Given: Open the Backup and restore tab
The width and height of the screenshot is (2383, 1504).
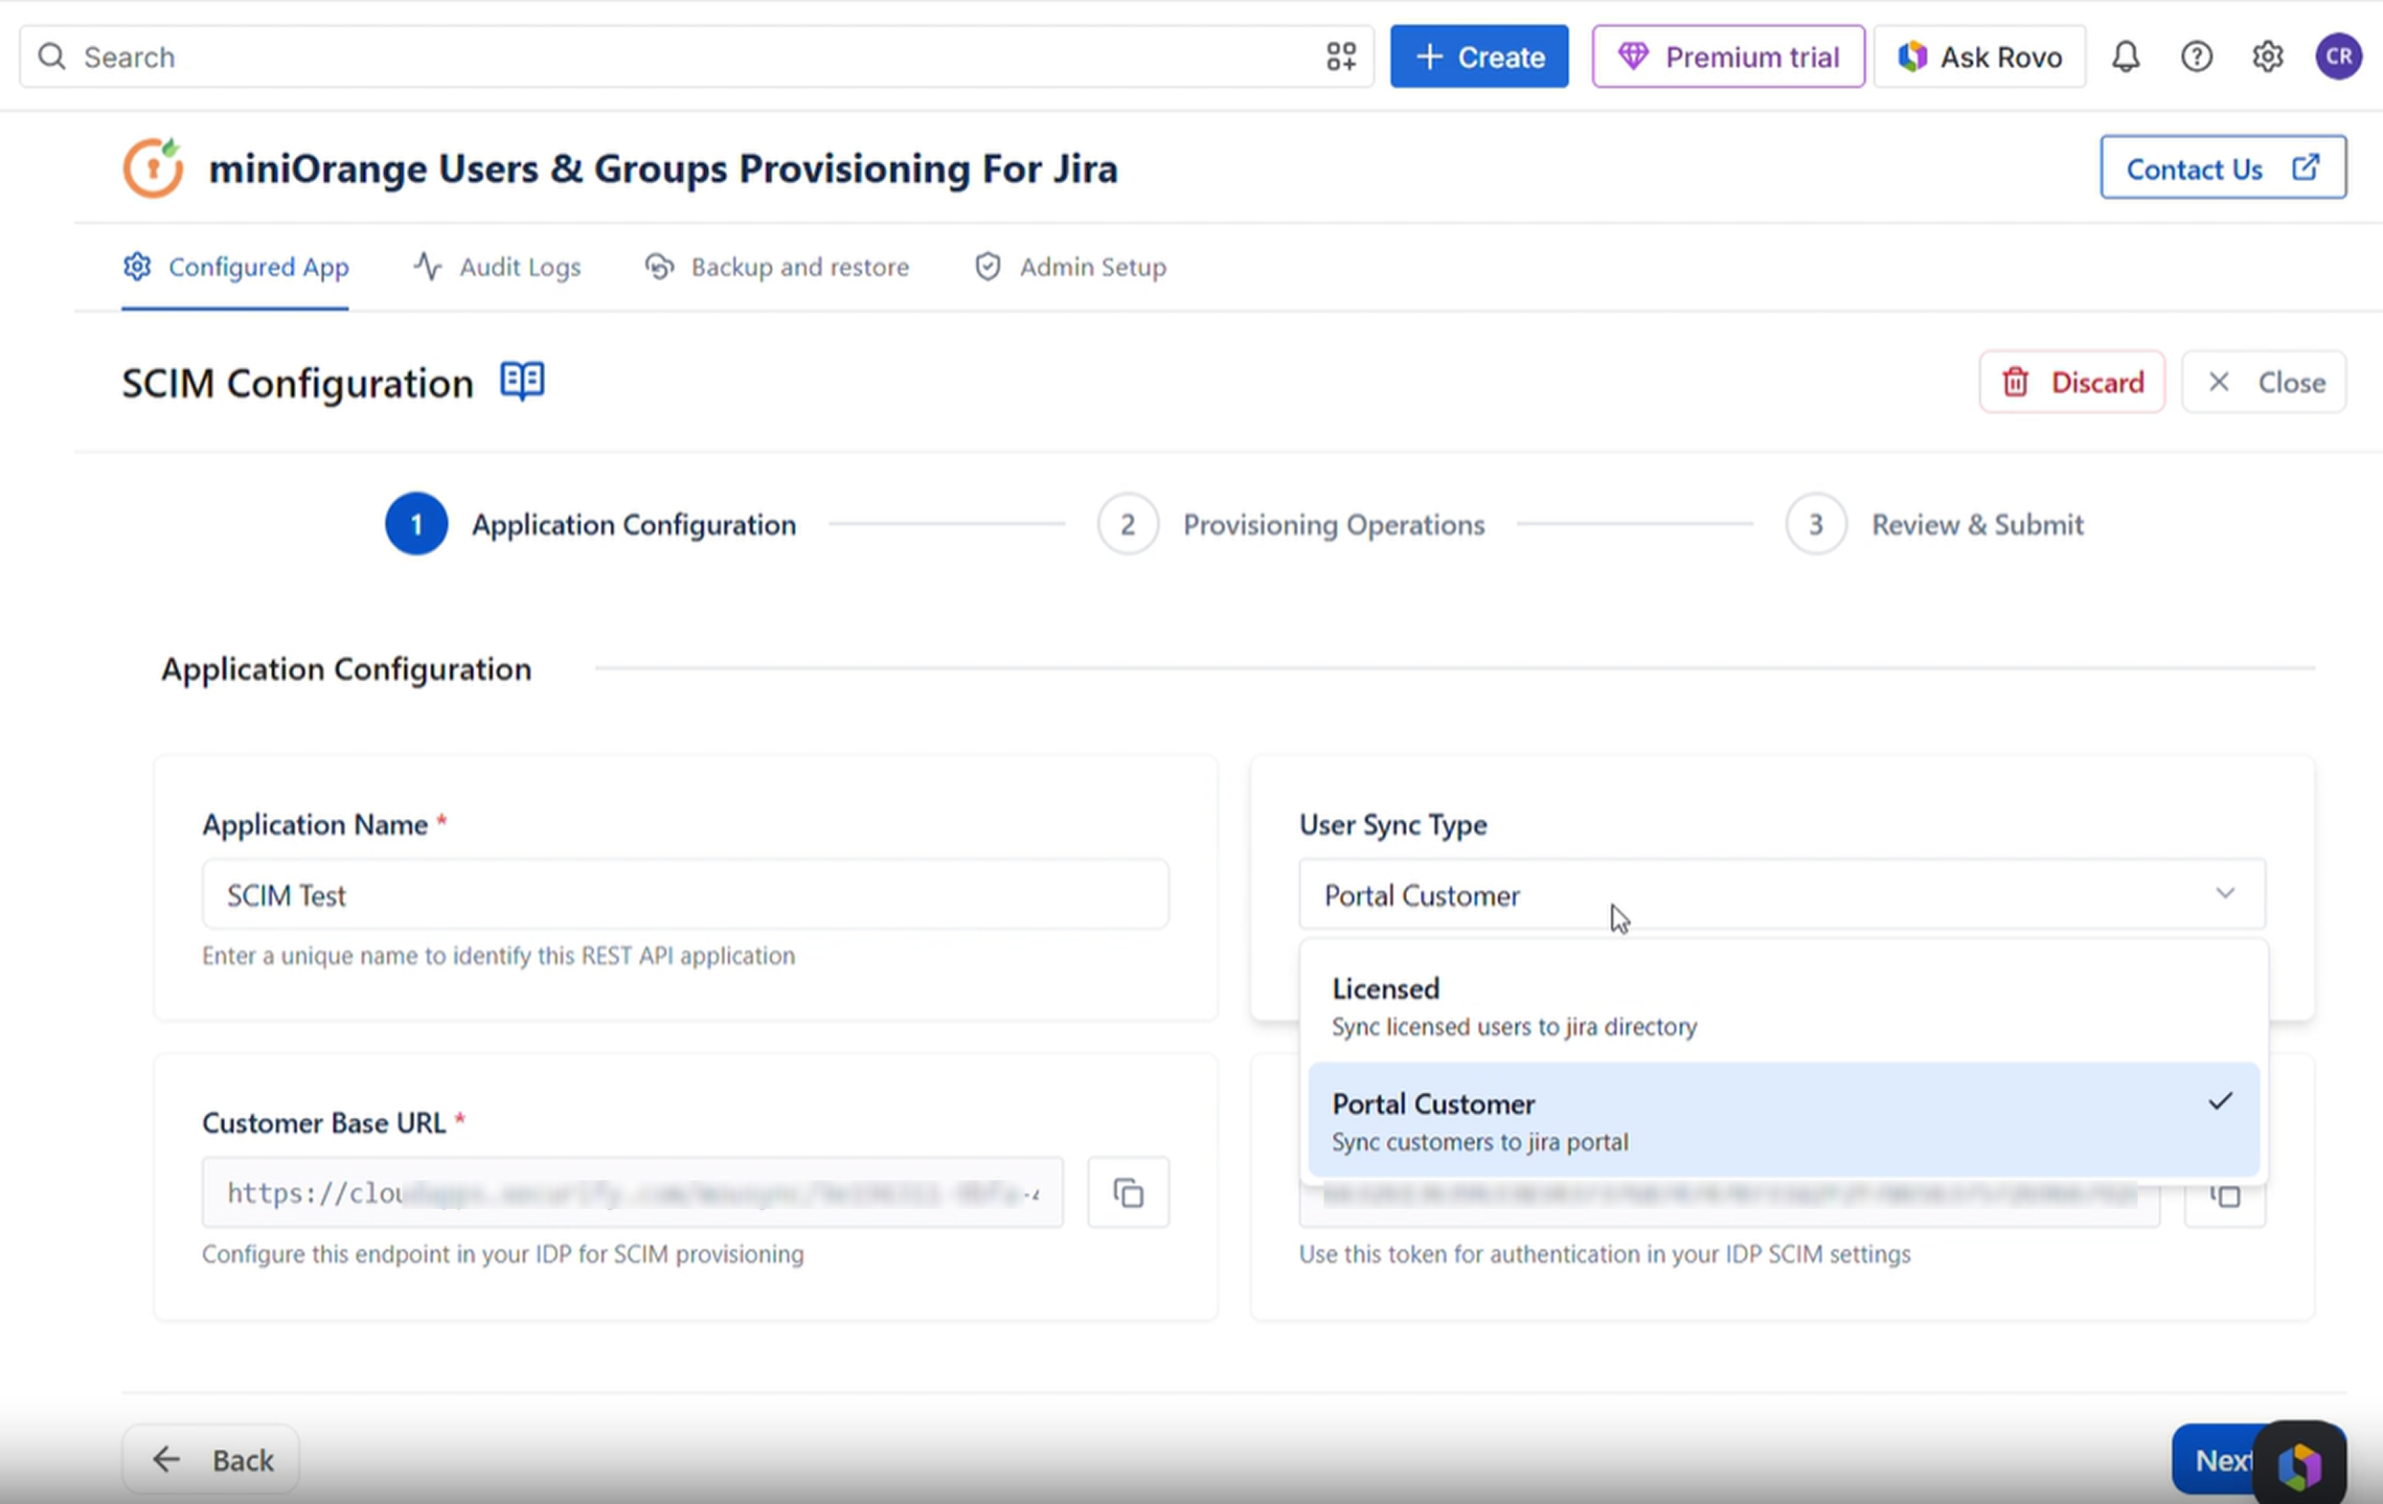Looking at the screenshot, I should click(x=777, y=267).
